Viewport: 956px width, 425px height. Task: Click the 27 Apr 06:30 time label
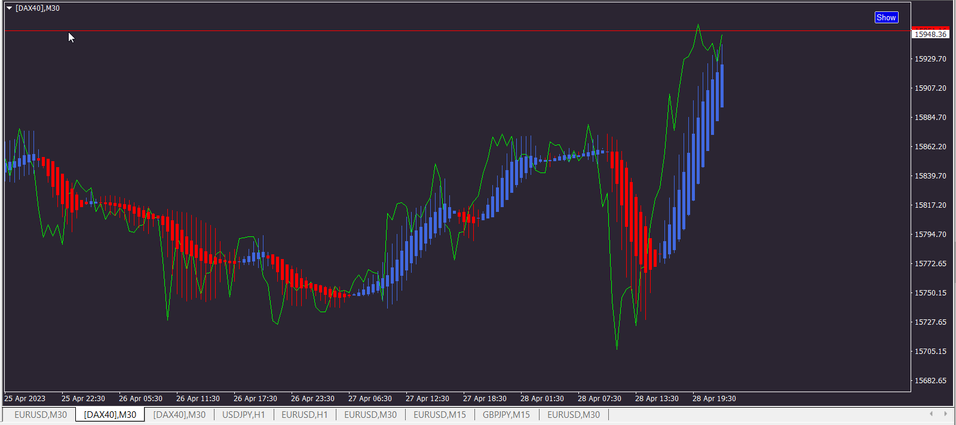[370, 398]
